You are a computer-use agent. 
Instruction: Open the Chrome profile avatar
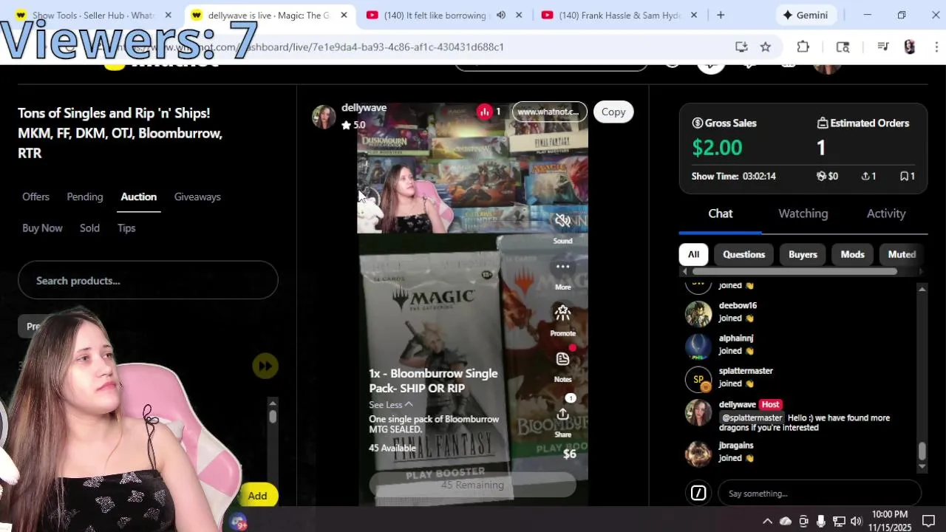(x=910, y=47)
